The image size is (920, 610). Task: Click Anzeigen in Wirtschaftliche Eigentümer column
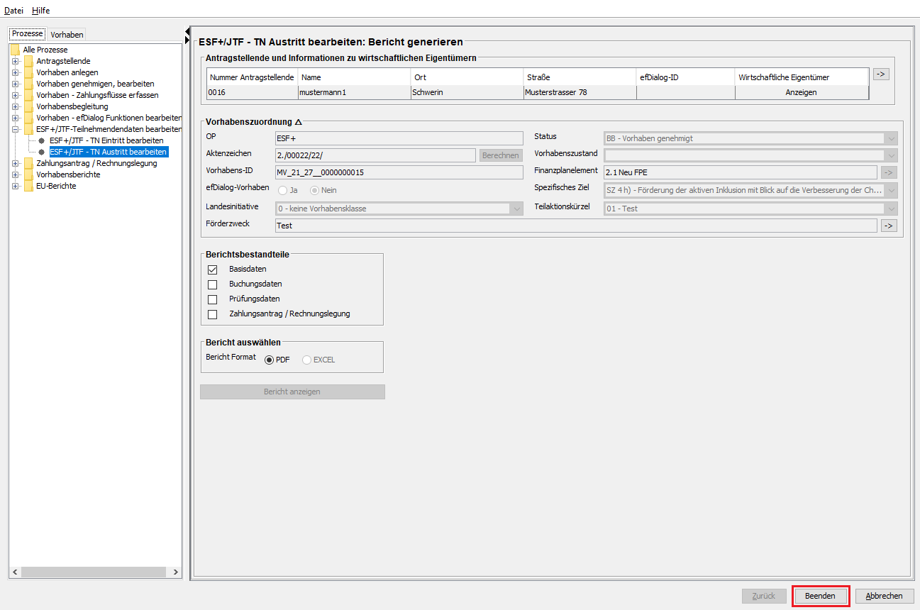(x=802, y=92)
